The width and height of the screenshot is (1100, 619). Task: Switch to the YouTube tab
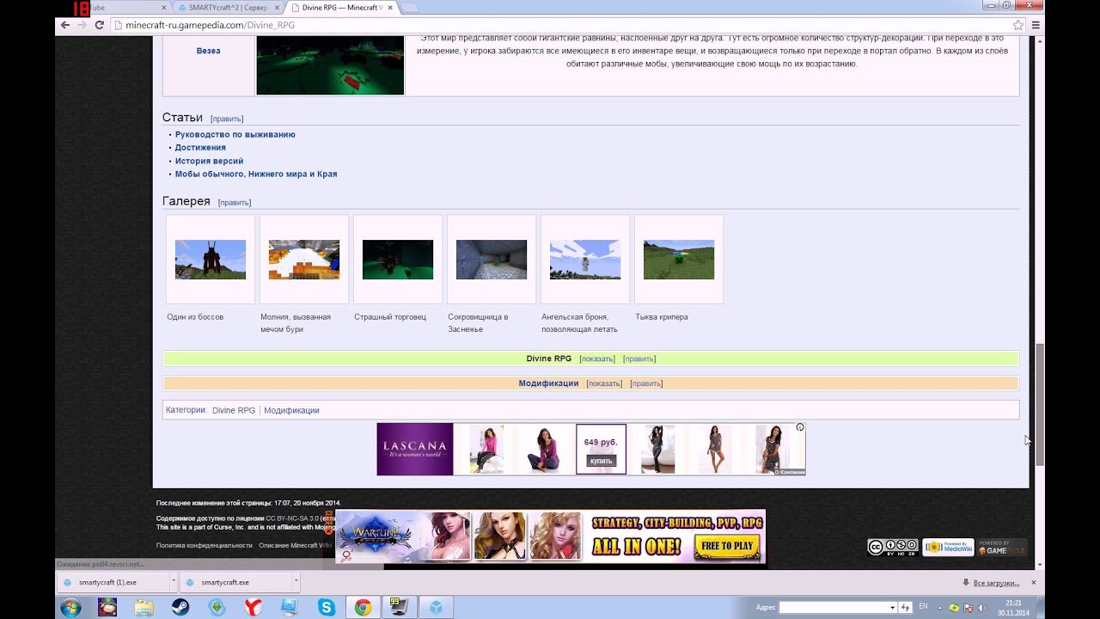125,8
